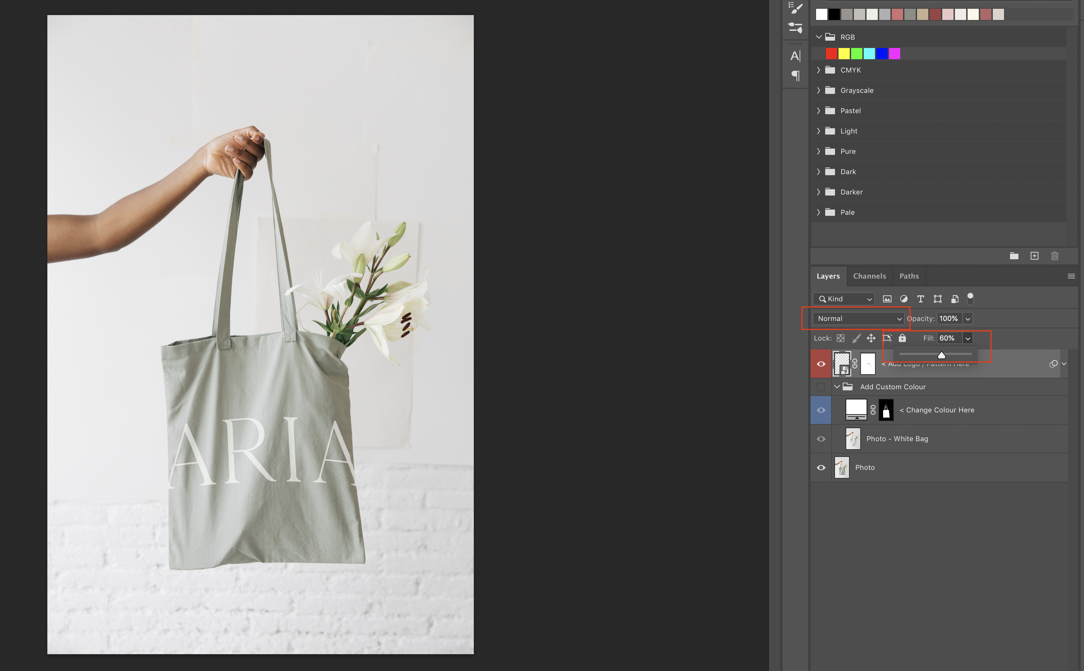Filter layers by type (T) icon

[920, 299]
